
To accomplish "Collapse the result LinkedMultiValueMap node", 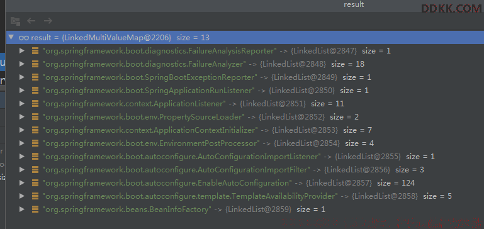I will (x=11, y=37).
